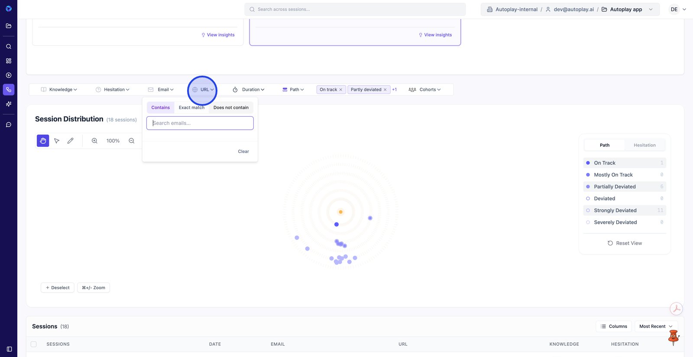Select the hand pan tool
This screenshot has height=357, width=693.
point(43,141)
